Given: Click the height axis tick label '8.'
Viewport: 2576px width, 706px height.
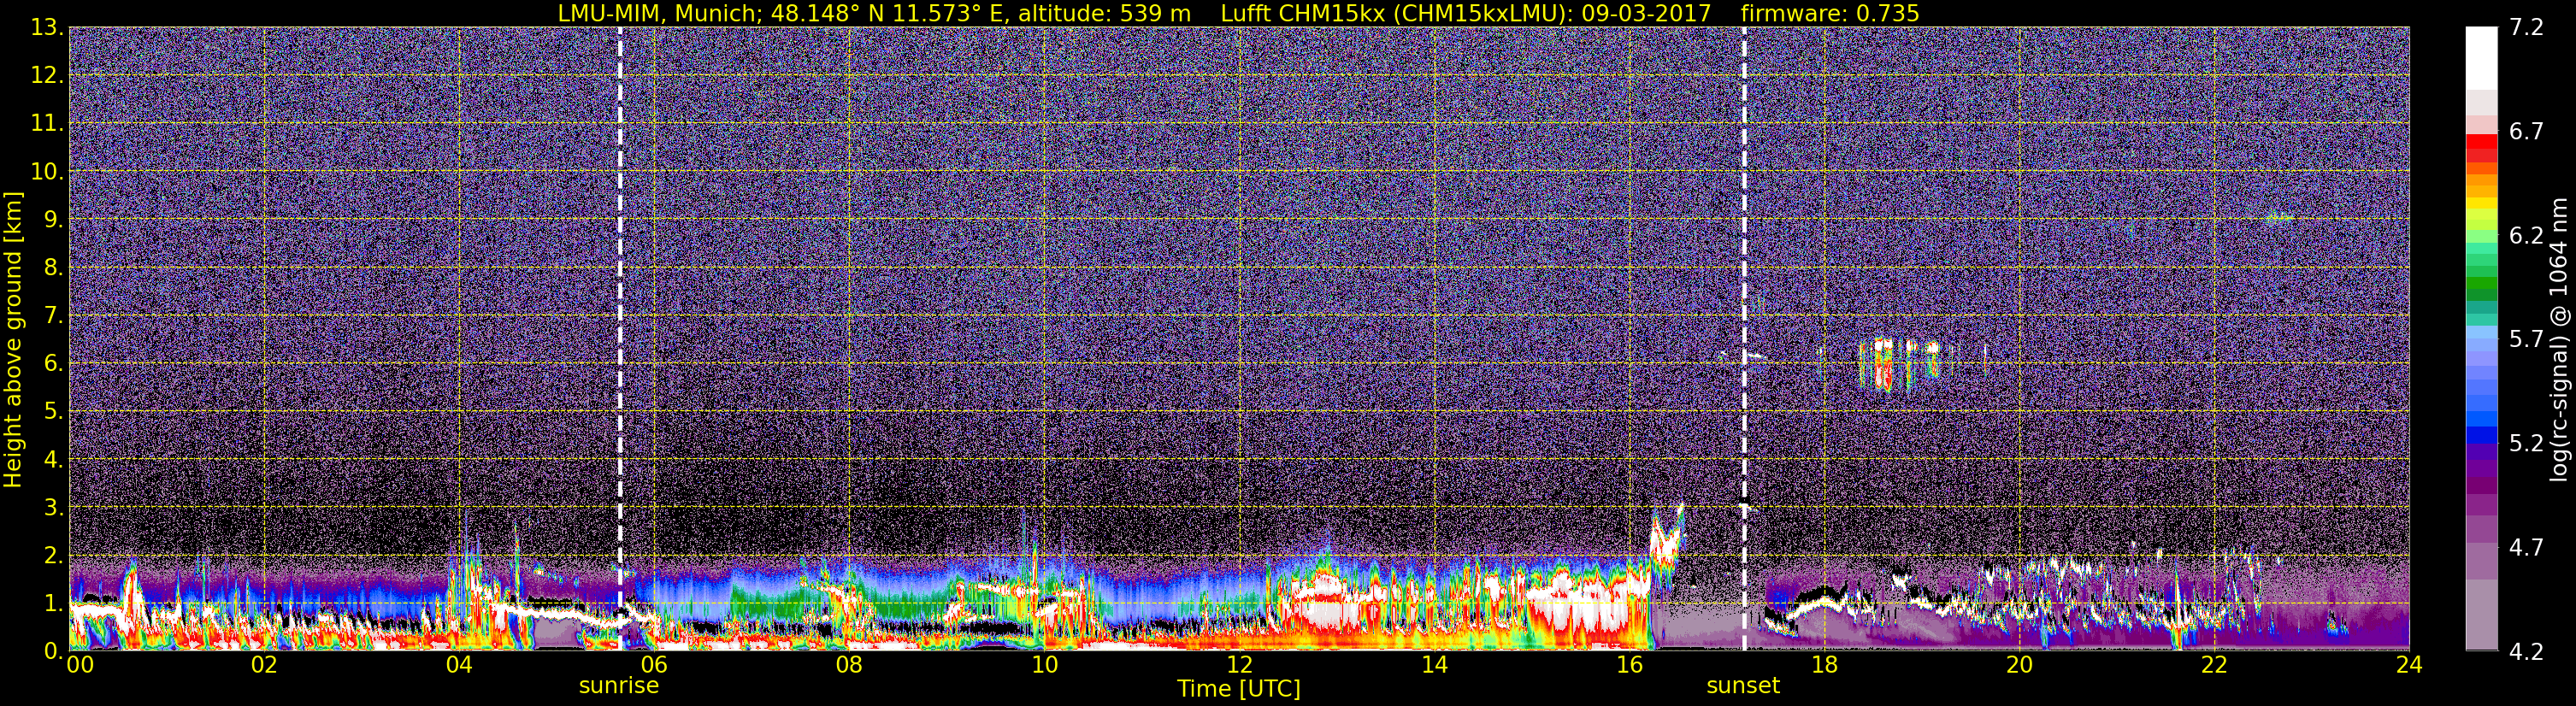Looking at the screenshot, I should [x=53, y=268].
